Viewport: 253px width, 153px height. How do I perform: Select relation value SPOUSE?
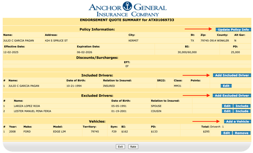pos(156,106)
